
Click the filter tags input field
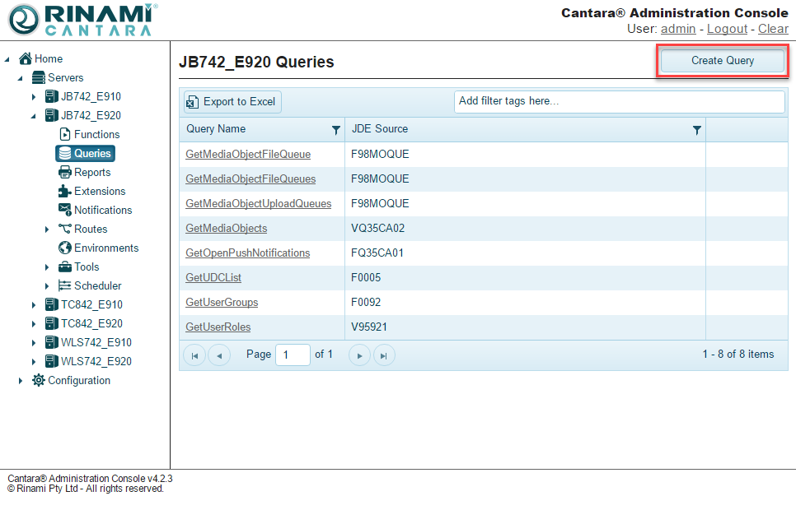619,101
